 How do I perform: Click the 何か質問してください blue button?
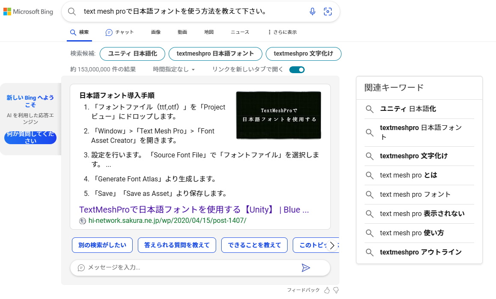coord(30,138)
